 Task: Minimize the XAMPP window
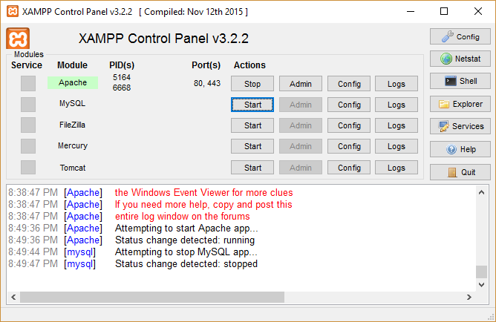click(x=411, y=11)
